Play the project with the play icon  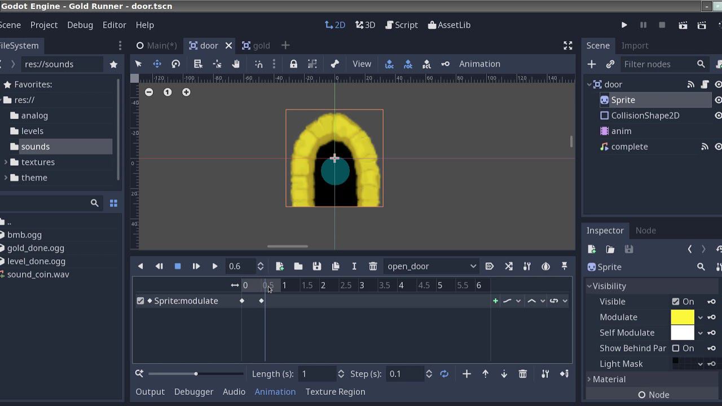[624, 25]
